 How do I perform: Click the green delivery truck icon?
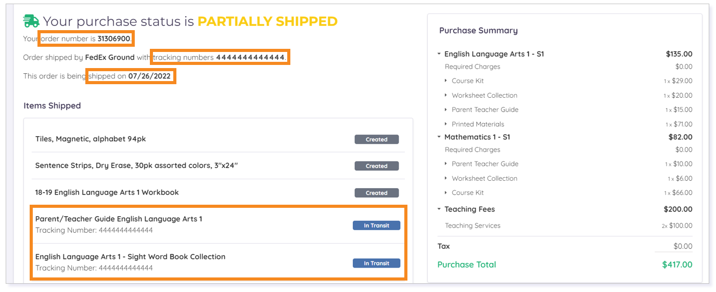[x=31, y=21]
